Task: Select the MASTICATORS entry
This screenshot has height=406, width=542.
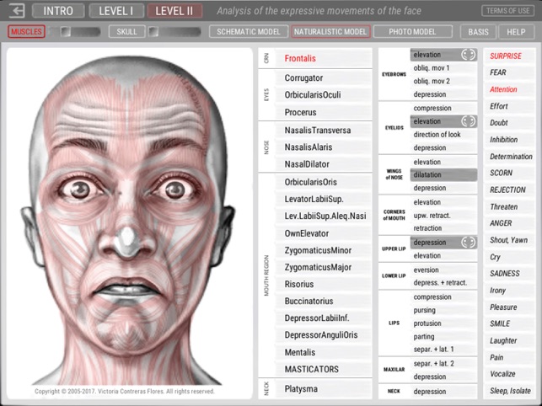Action: [x=324, y=370]
